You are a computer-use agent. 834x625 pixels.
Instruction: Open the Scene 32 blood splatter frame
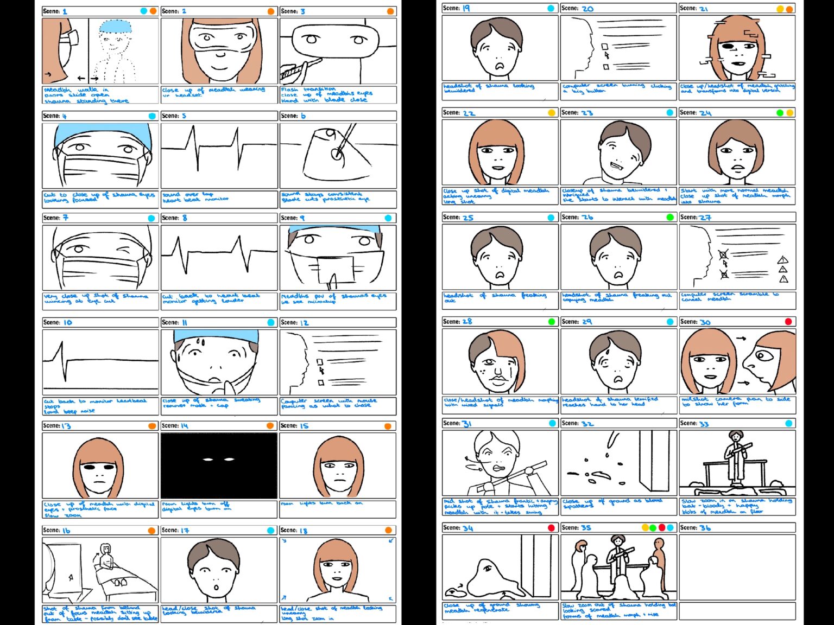(618, 463)
